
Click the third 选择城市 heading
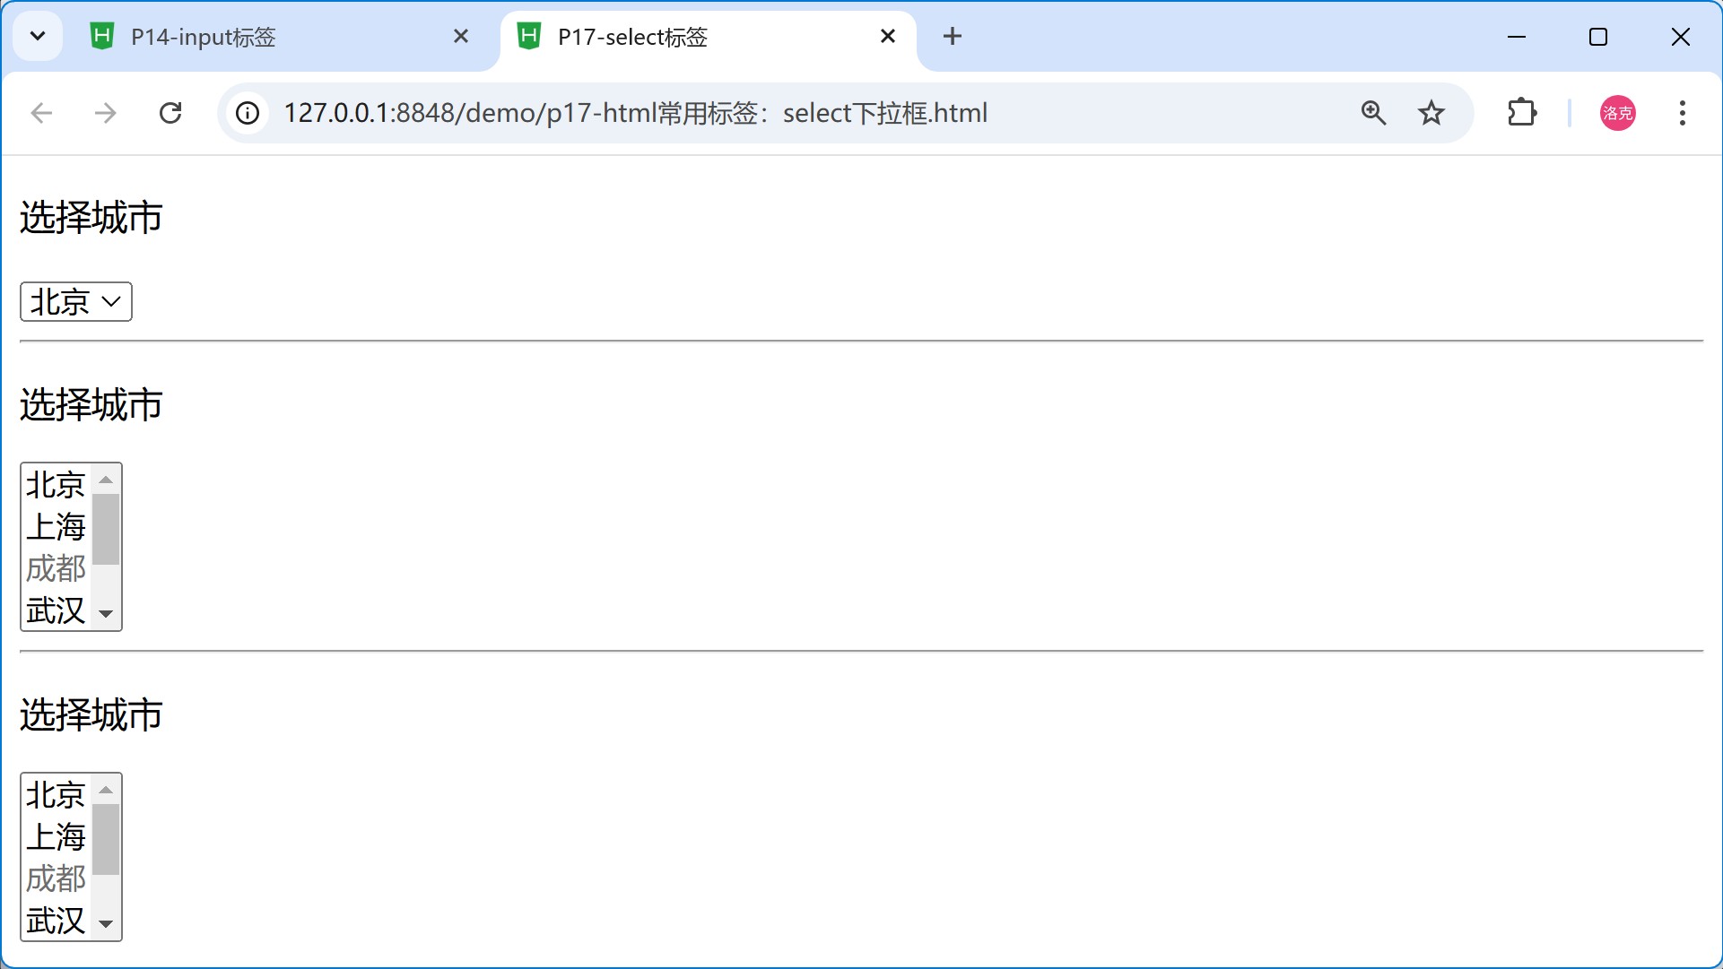(91, 715)
